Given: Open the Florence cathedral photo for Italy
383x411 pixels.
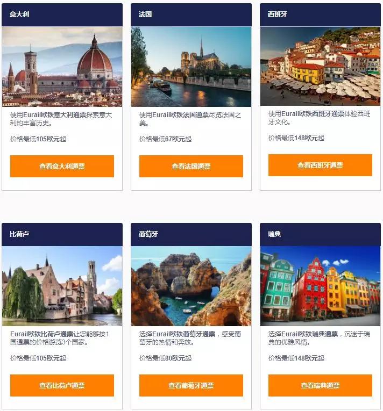Looking at the screenshot, I should point(62,67).
